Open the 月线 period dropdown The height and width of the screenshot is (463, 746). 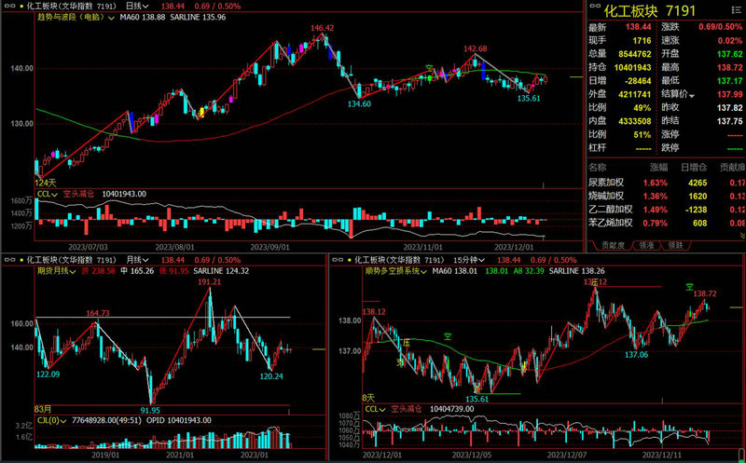coord(137,260)
